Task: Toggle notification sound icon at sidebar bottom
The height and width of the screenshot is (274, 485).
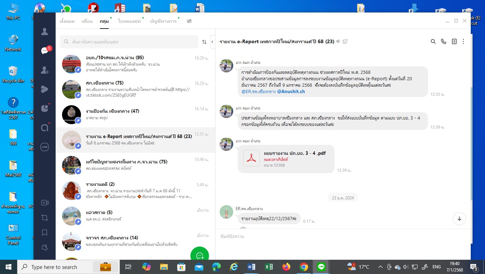Action: 45,247
